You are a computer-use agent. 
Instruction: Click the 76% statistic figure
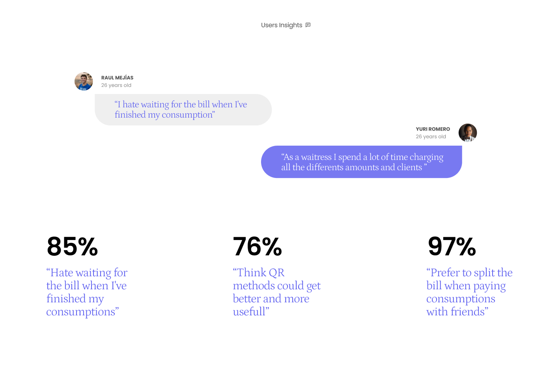[x=257, y=247]
